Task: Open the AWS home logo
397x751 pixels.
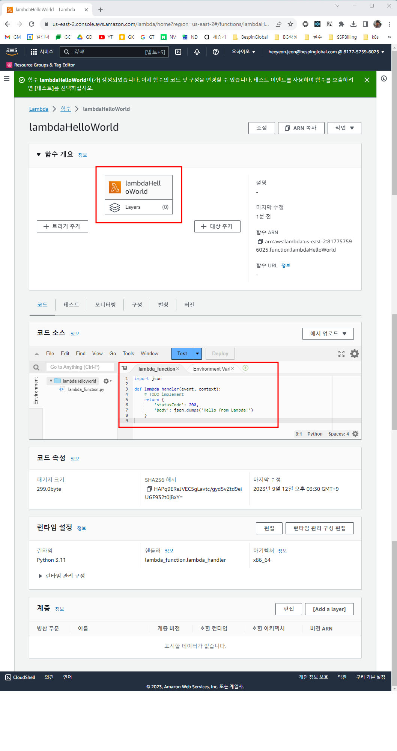Action: (12, 51)
